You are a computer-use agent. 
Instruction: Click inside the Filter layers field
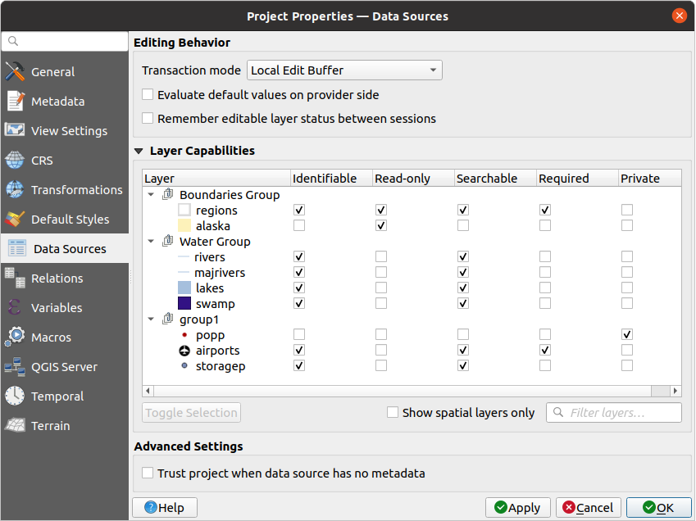[621, 412]
